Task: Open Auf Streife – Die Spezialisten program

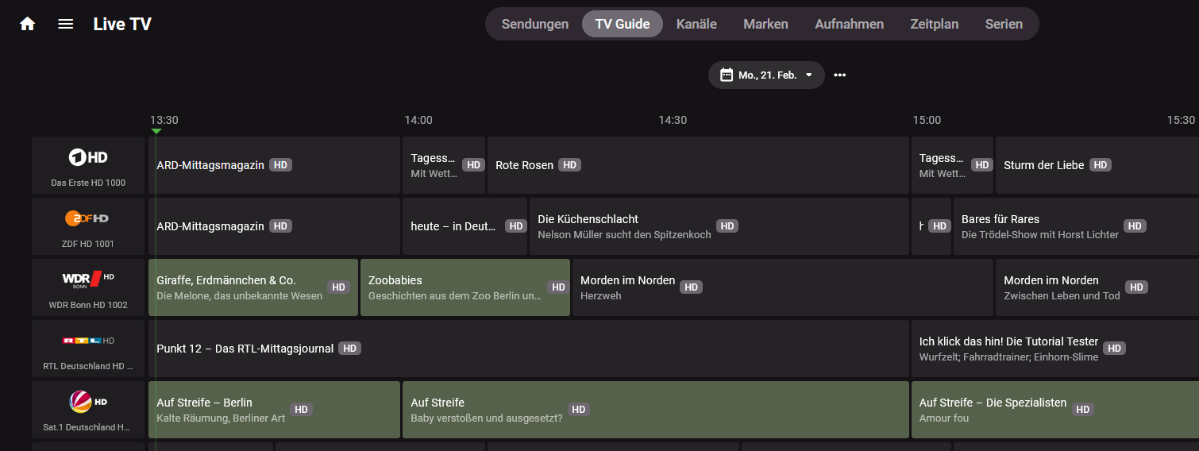Action: tap(1055, 410)
